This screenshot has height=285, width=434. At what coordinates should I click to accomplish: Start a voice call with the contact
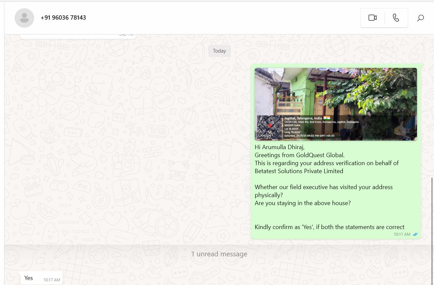click(x=396, y=18)
